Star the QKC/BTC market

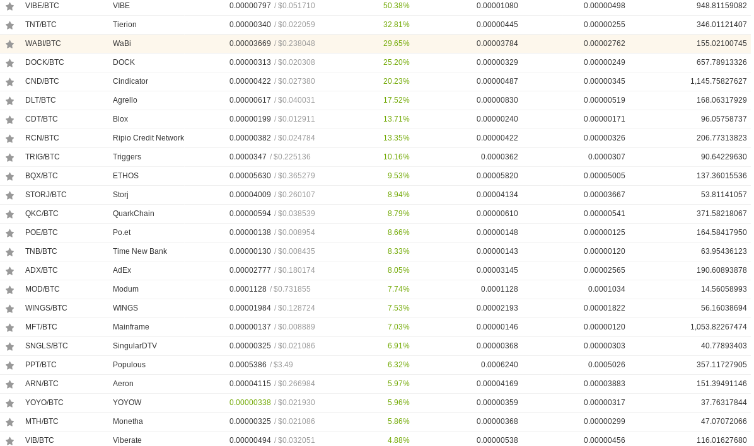tap(9, 214)
